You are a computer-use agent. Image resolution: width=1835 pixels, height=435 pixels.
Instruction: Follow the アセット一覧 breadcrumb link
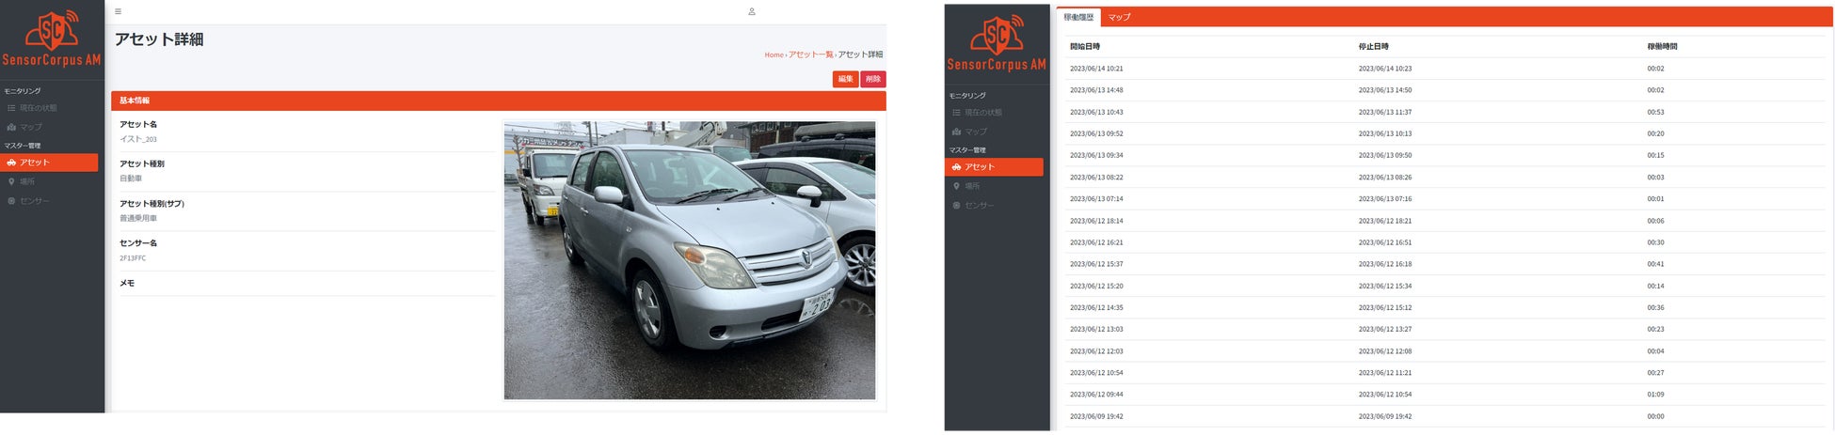click(x=811, y=54)
